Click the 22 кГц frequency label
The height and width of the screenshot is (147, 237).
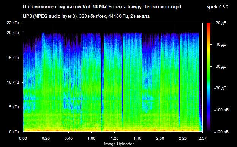(13, 23)
